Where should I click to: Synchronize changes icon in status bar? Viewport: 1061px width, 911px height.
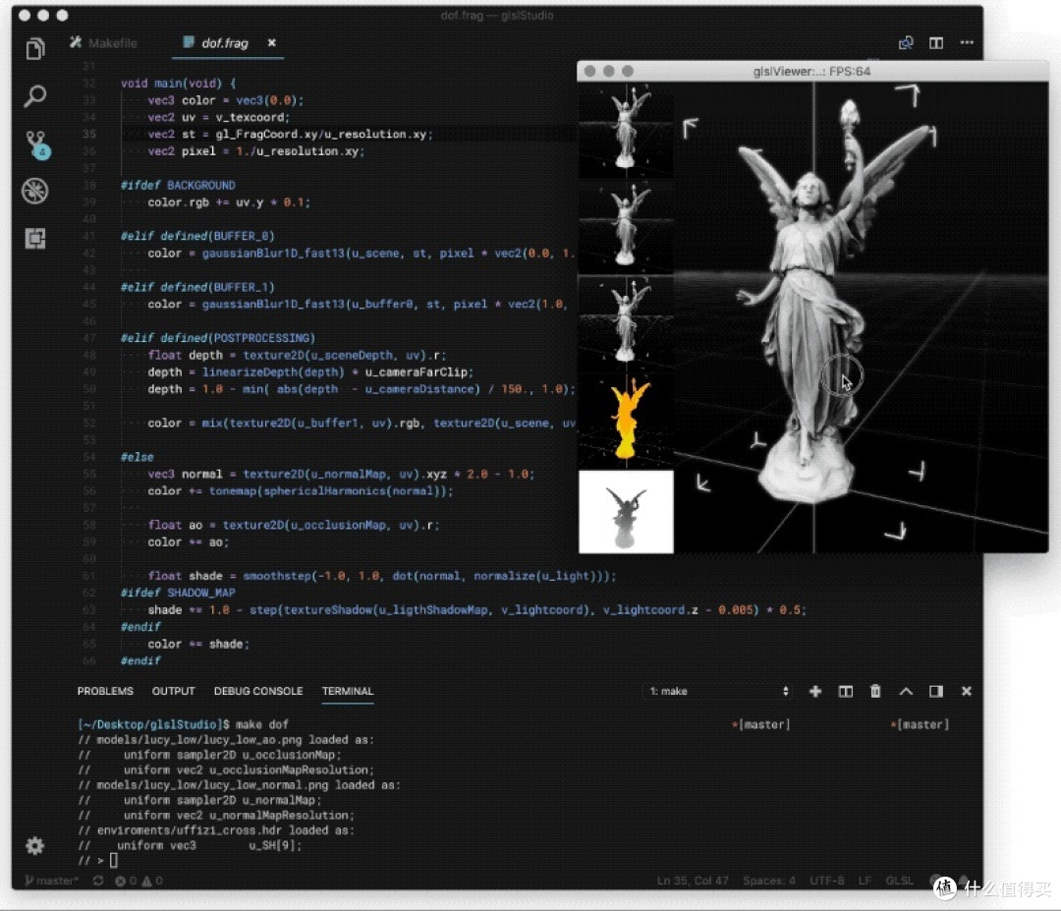point(98,881)
